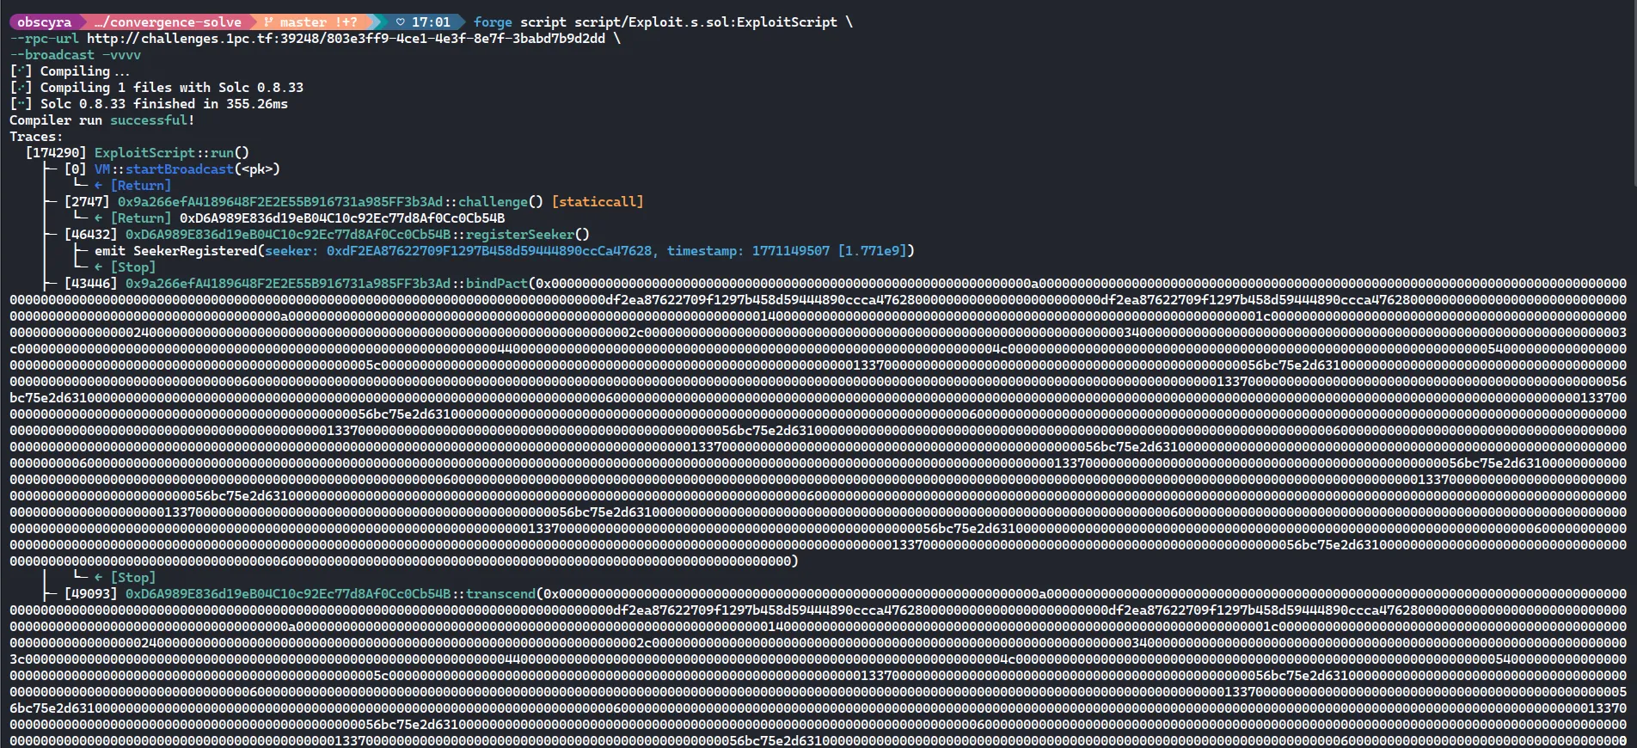Click the obscyra username prompt segment
The height and width of the screenshot is (748, 1637).
(x=44, y=22)
